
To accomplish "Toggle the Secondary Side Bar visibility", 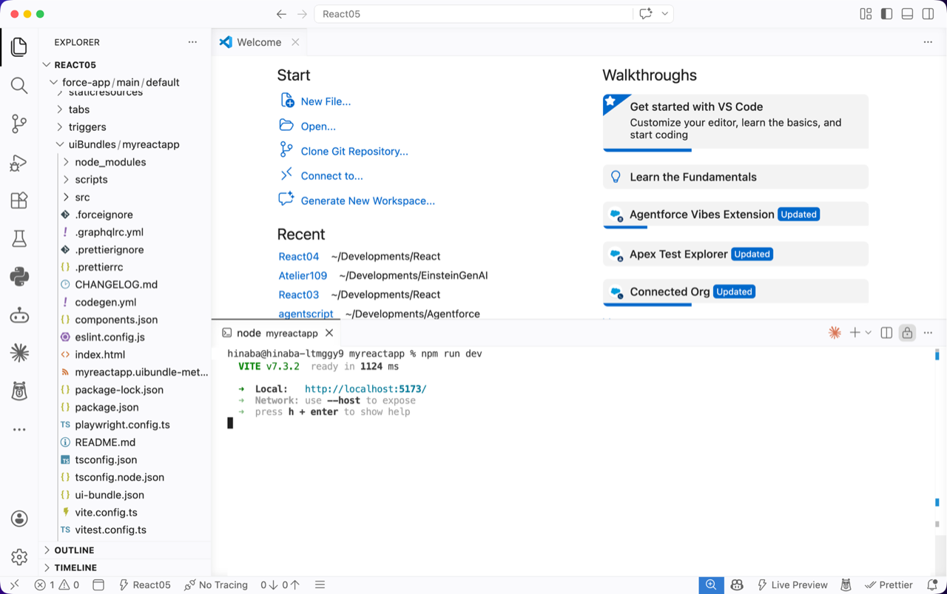I will (x=928, y=14).
